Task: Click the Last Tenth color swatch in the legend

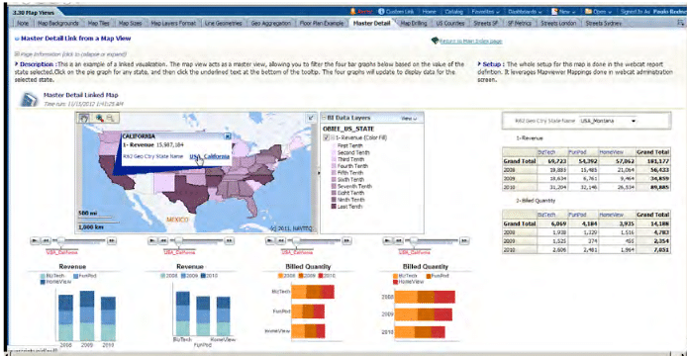Action: (334, 207)
